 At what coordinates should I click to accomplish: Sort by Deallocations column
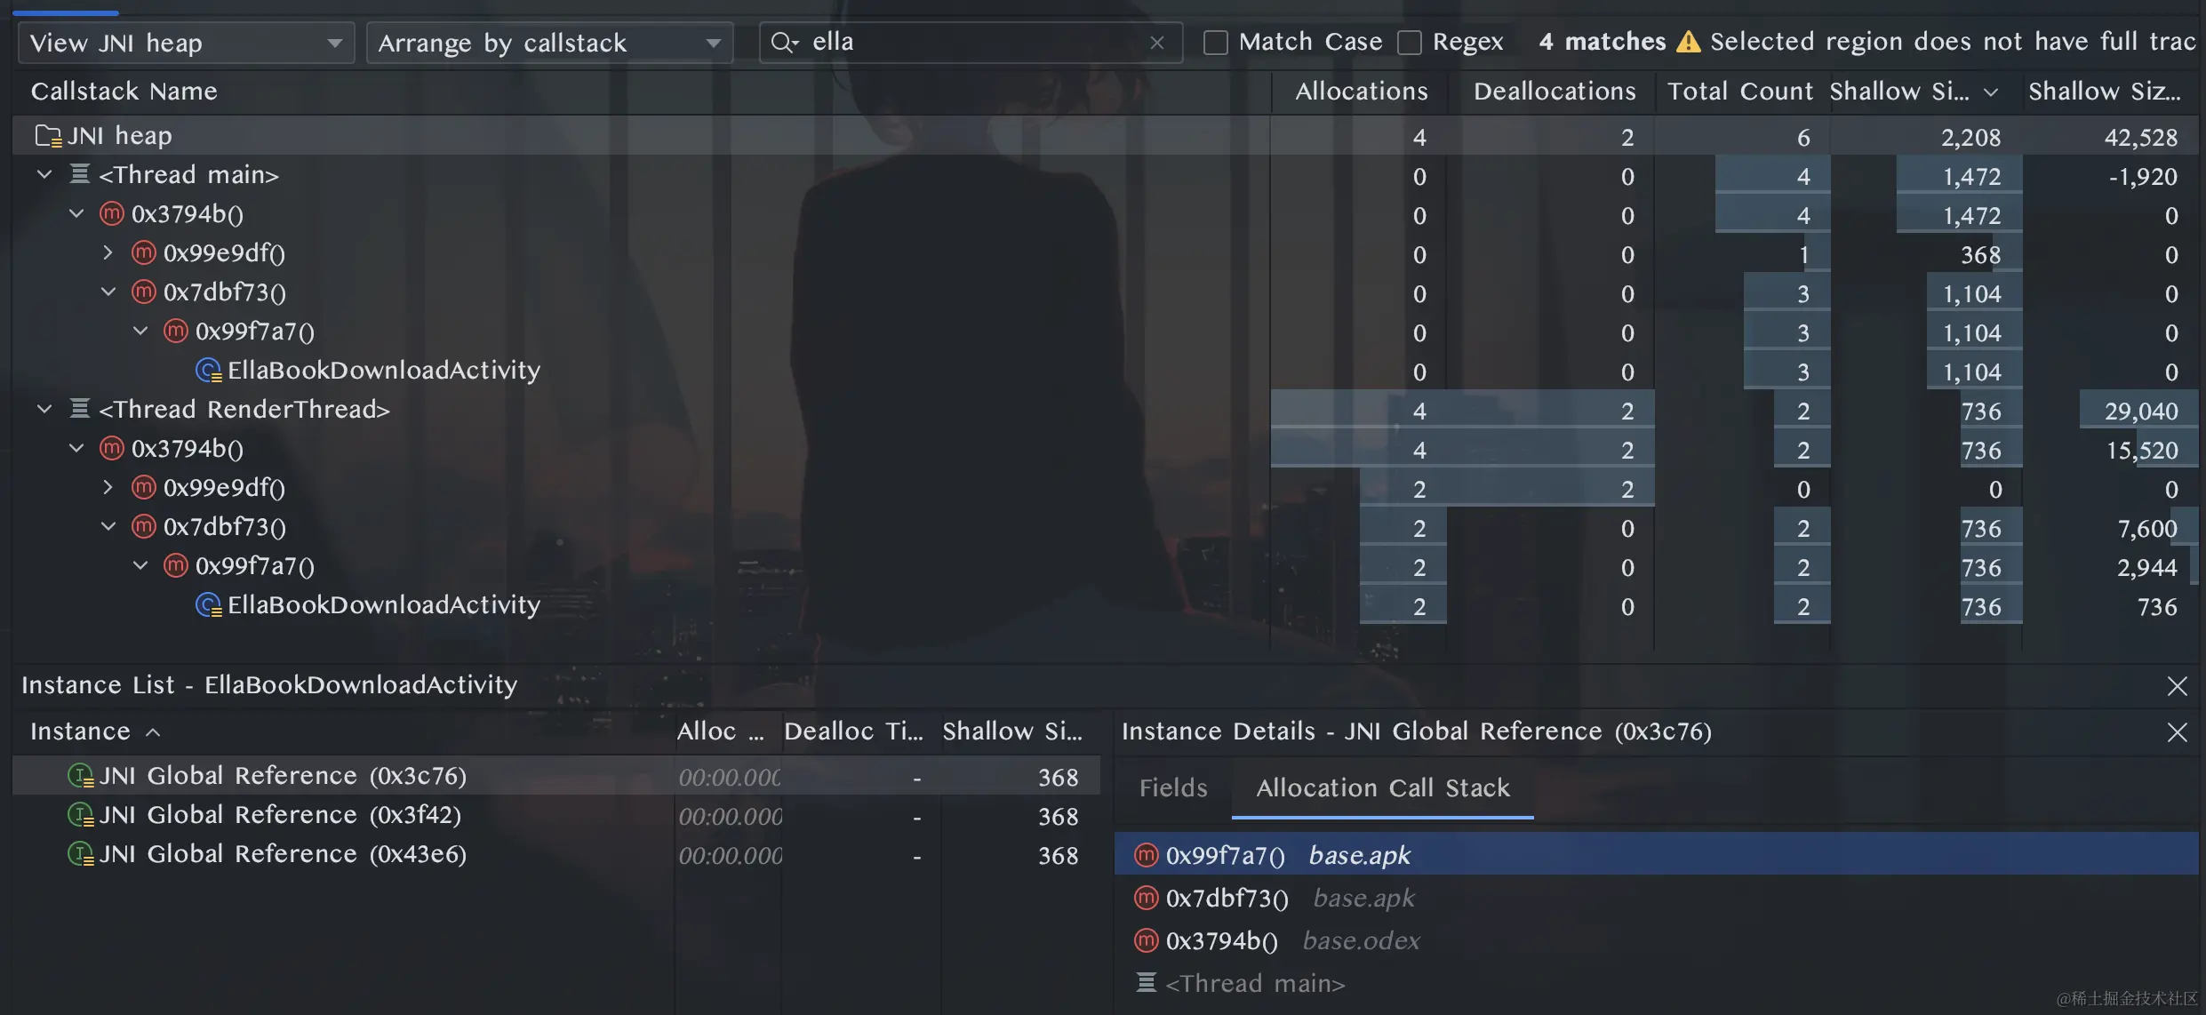[1554, 92]
